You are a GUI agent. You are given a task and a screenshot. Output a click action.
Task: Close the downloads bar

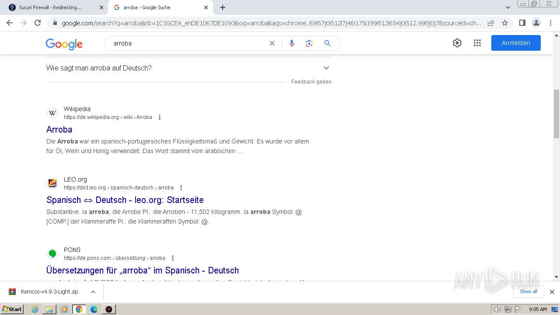tap(552, 292)
